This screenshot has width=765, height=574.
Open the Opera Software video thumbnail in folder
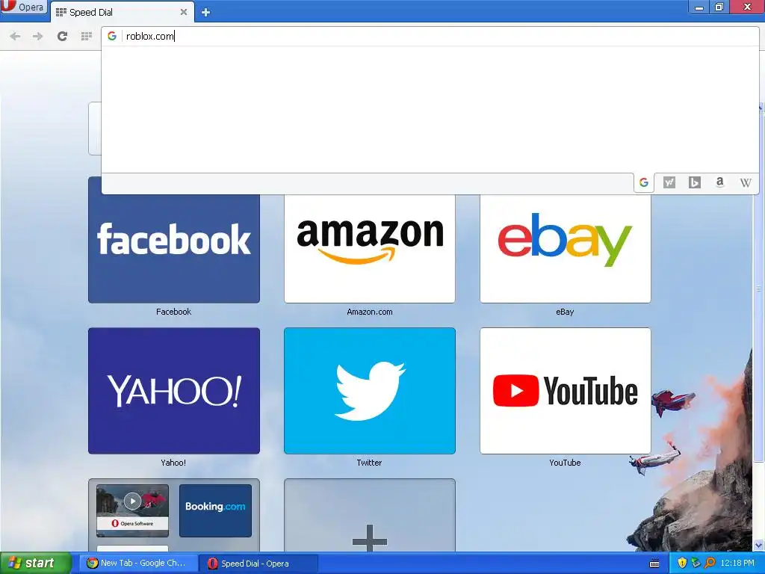(132, 510)
